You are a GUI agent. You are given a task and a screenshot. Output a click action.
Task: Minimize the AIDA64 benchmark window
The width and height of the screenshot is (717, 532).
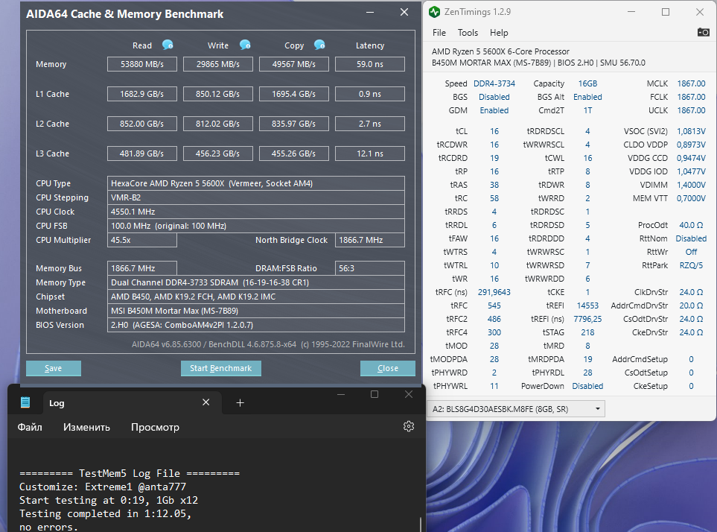370,13
